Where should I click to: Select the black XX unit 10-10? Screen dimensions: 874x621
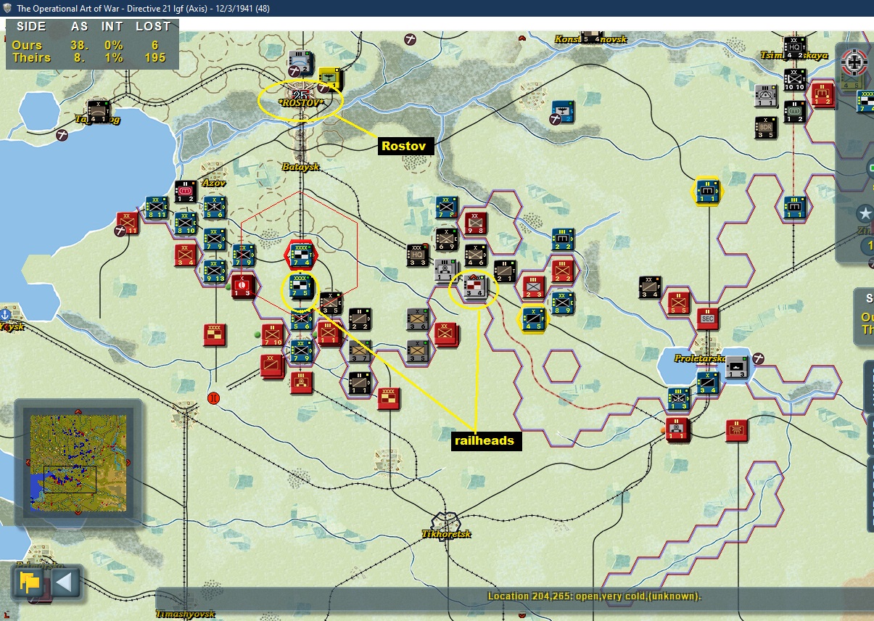pyautogui.click(x=795, y=80)
